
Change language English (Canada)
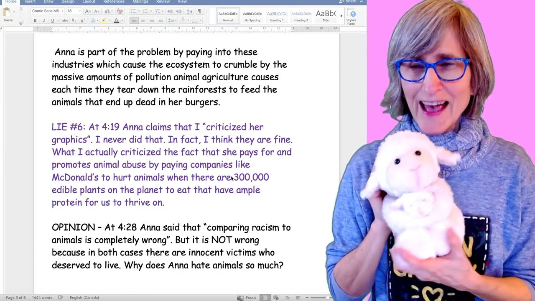(x=84, y=298)
